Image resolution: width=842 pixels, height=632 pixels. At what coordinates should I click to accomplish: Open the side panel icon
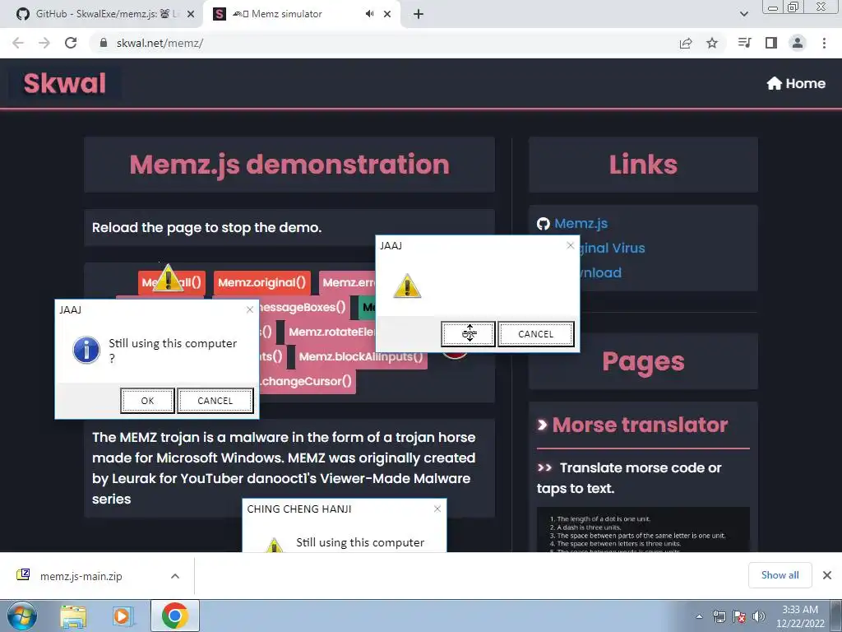pos(771,43)
